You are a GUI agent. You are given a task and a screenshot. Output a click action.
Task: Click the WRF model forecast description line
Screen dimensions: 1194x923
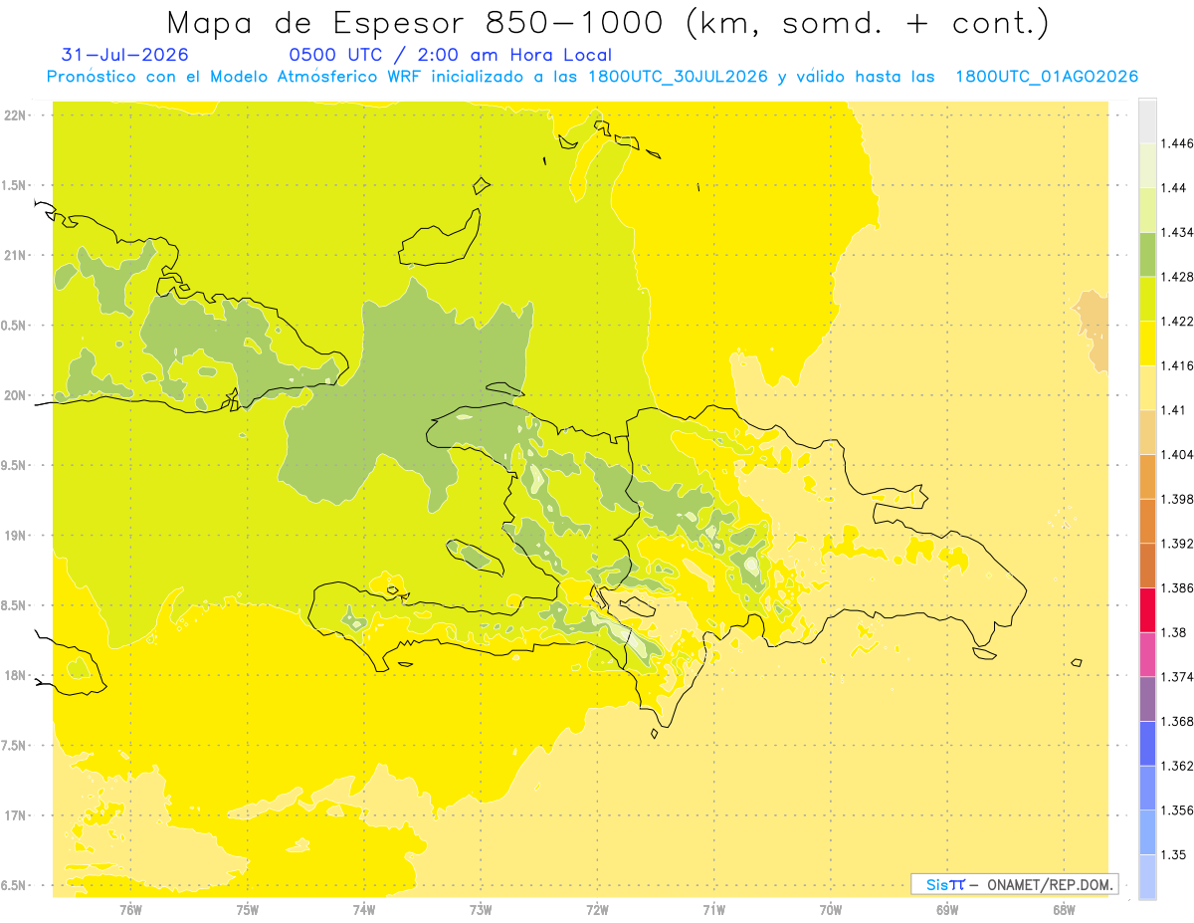(592, 77)
